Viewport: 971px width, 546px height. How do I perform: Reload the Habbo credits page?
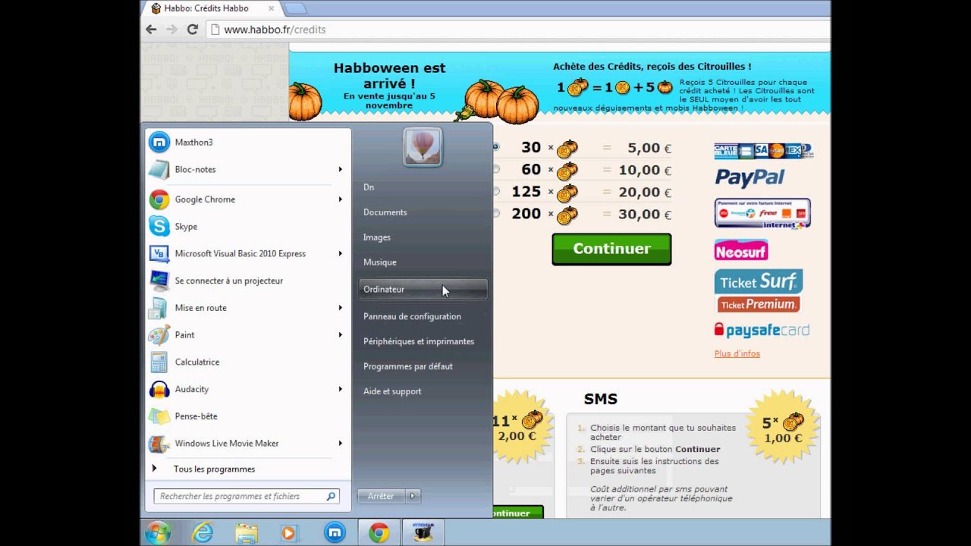click(x=193, y=30)
